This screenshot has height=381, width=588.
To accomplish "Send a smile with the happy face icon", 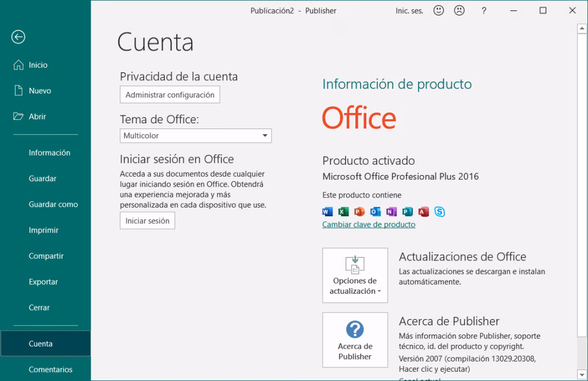I will point(438,10).
